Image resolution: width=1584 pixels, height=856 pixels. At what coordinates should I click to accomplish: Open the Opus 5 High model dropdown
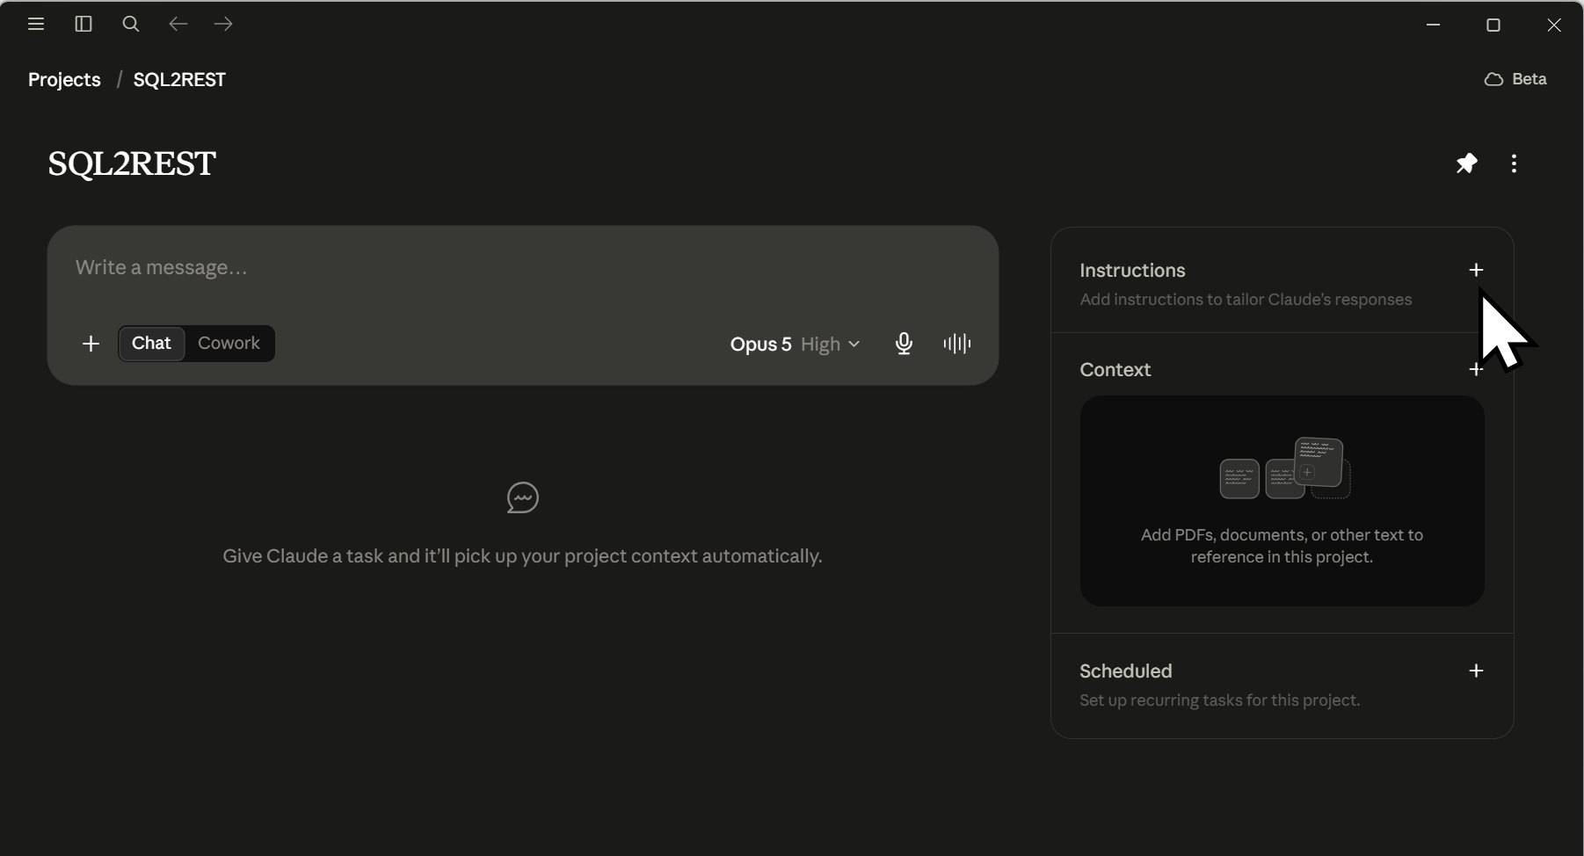click(x=795, y=345)
